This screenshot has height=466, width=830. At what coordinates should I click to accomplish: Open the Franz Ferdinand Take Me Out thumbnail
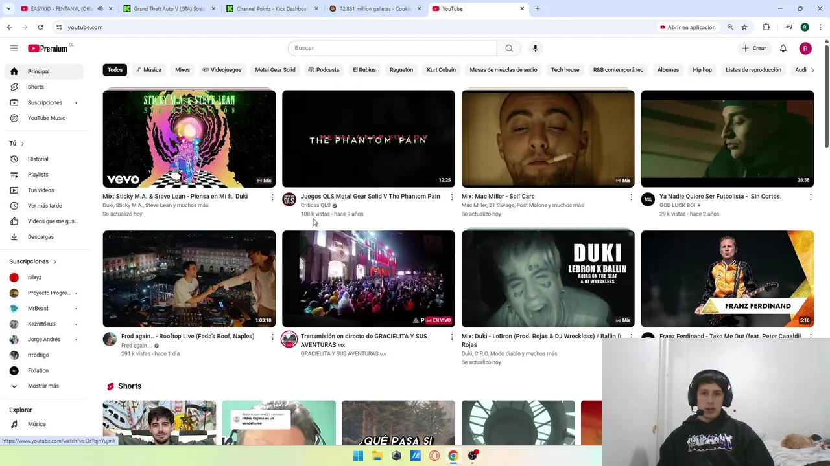(x=727, y=279)
